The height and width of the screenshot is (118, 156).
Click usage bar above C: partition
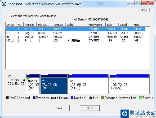pyautogui.click(x=54, y=76)
